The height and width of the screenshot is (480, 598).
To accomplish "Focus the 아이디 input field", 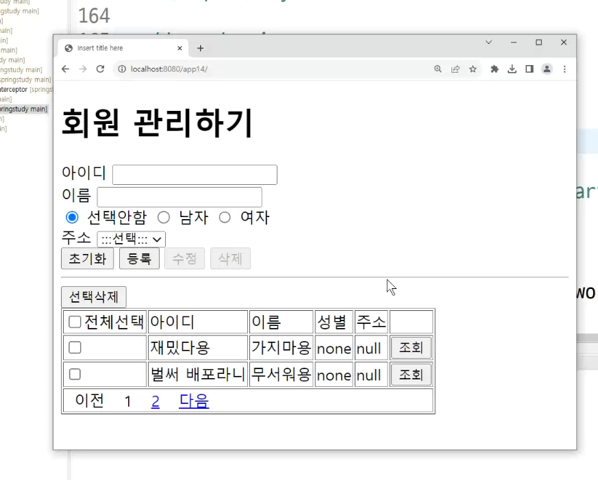I will tap(195, 175).
